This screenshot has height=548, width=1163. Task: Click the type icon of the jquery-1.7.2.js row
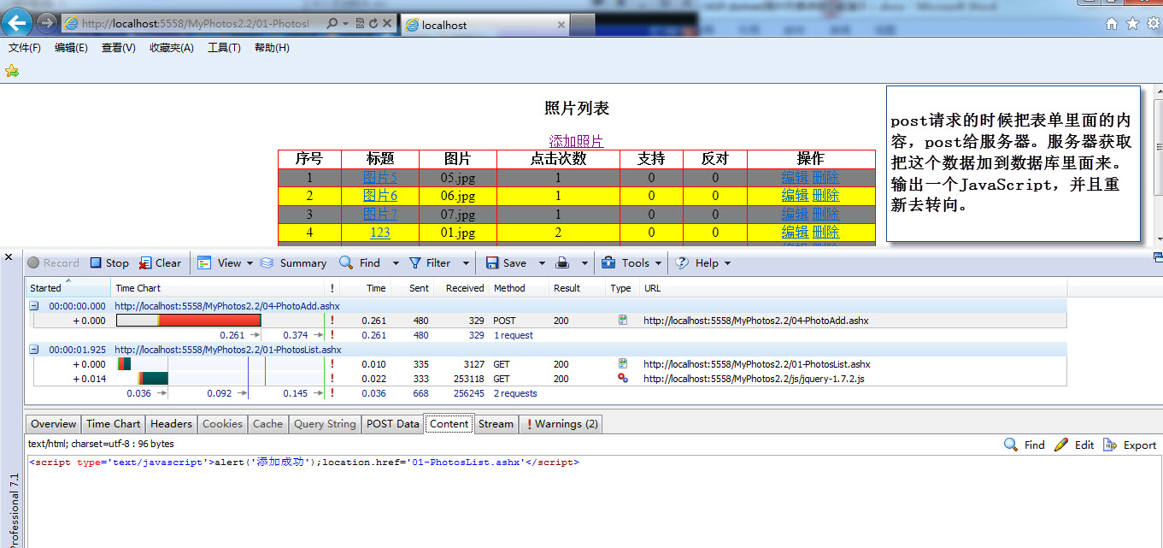click(623, 378)
